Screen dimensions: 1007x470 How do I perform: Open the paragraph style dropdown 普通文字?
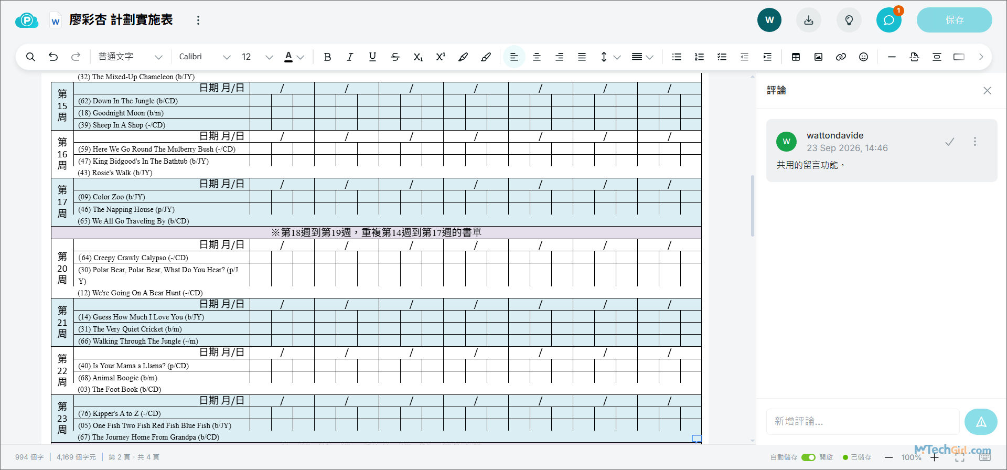click(x=130, y=57)
